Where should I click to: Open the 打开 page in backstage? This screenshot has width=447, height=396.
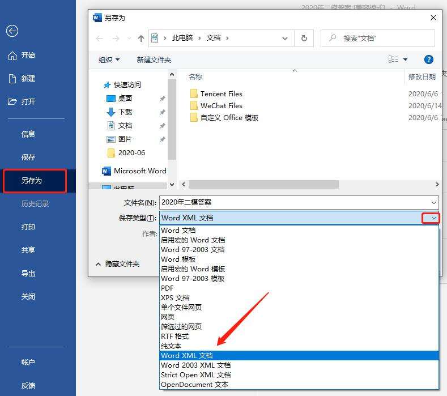[22, 101]
